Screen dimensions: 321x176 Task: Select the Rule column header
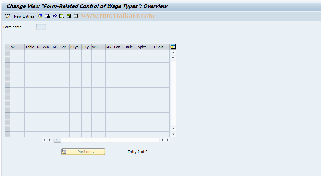(131, 47)
